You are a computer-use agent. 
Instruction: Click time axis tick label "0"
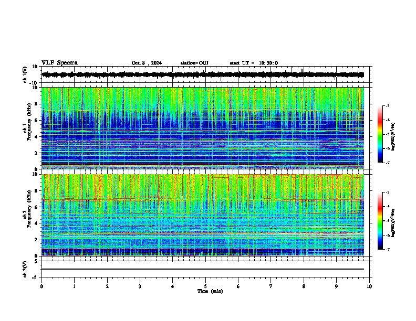click(x=41, y=286)
